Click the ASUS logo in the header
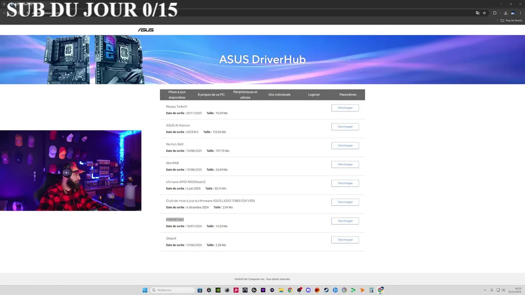Screen dimensions: 525x295 (x=146, y=30)
